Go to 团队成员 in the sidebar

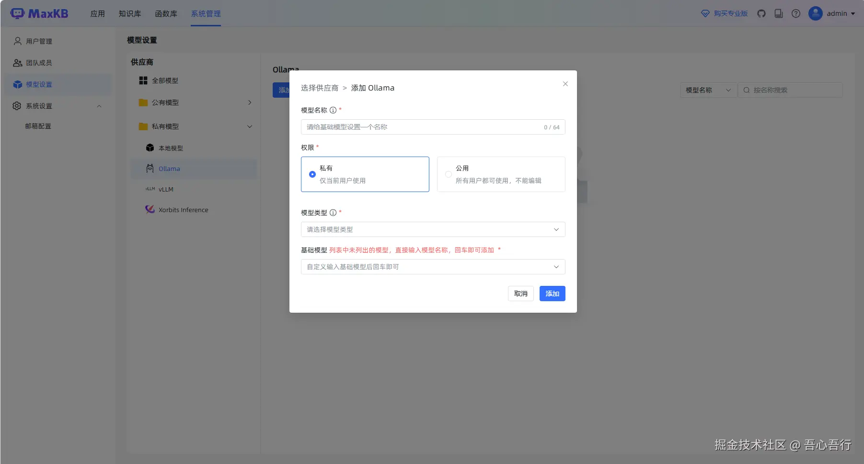coord(58,63)
